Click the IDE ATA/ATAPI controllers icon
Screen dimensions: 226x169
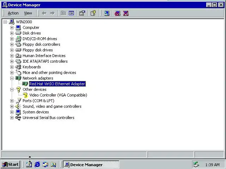(x=18, y=61)
